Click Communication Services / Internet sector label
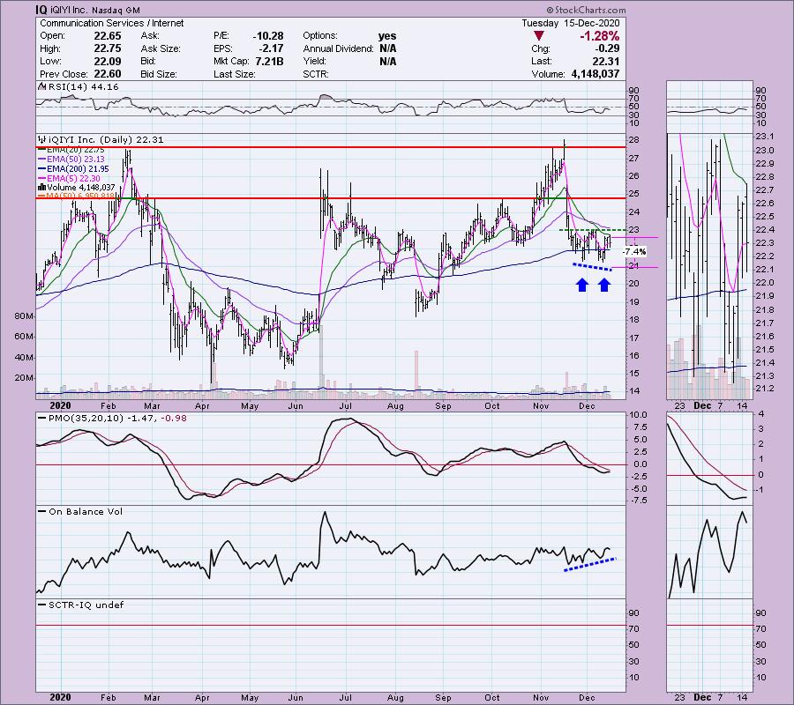 tap(111, 23)
